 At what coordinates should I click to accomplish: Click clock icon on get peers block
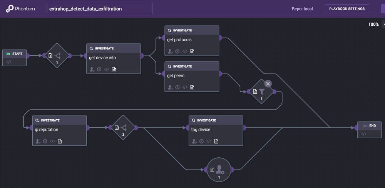pyautogui.click(x=177, y=87)
